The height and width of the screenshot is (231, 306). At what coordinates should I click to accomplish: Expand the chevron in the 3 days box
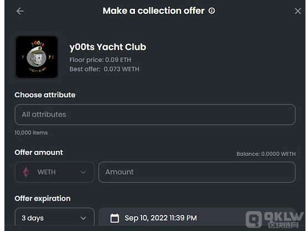pyautogui.click(x=84, y=218)
